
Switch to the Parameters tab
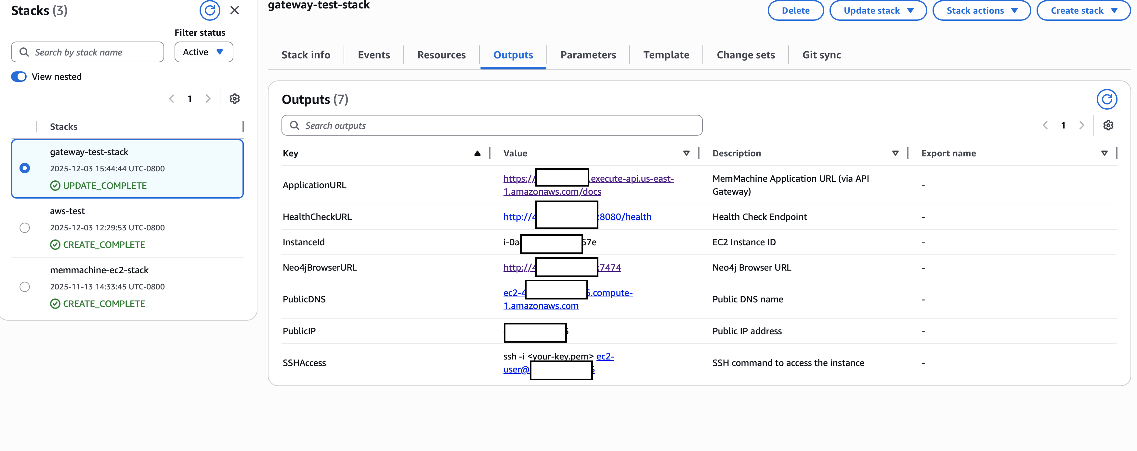pos(588,55)
